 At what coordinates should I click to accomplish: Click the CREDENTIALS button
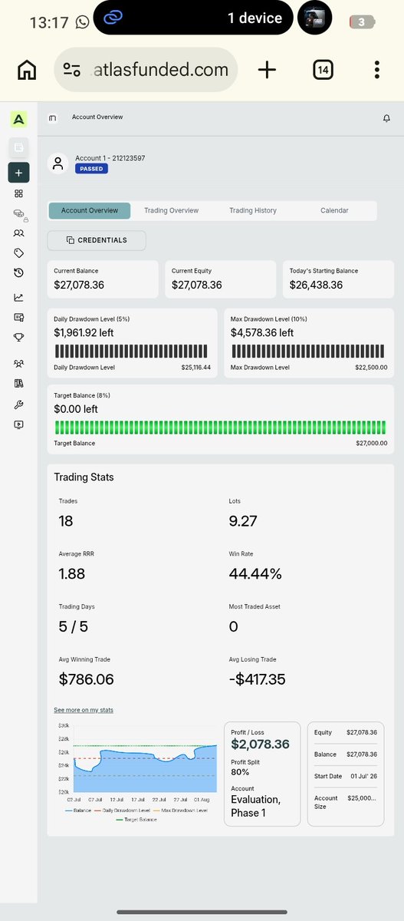(x=97, y=240)
